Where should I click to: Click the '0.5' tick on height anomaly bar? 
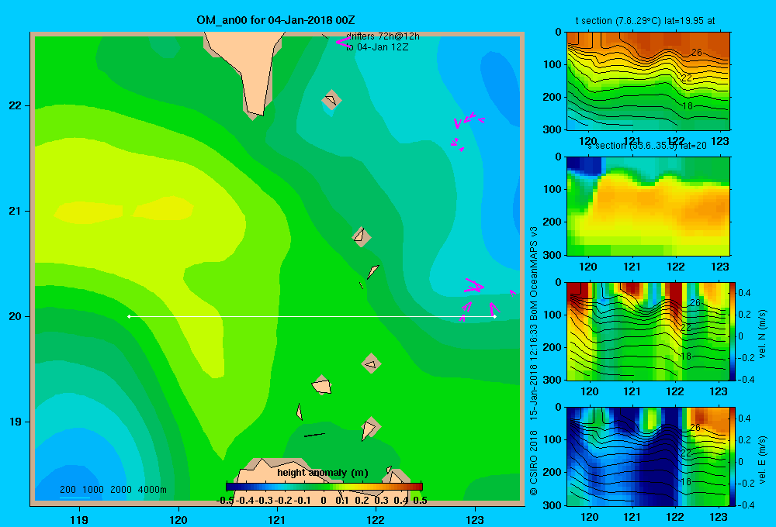point(420,501)
